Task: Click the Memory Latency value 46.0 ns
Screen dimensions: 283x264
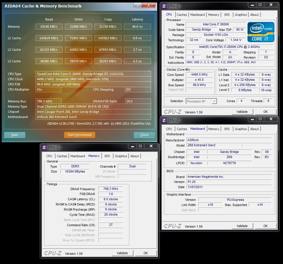Action: (x=137, y=27)
